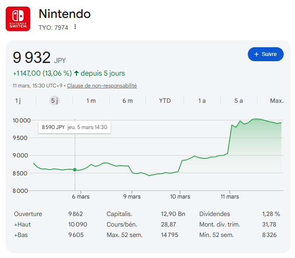The image size is (295, 258).
Task: Click the Max. 52 sem. label
Action: pyautogui.click(x=125, y=235)
